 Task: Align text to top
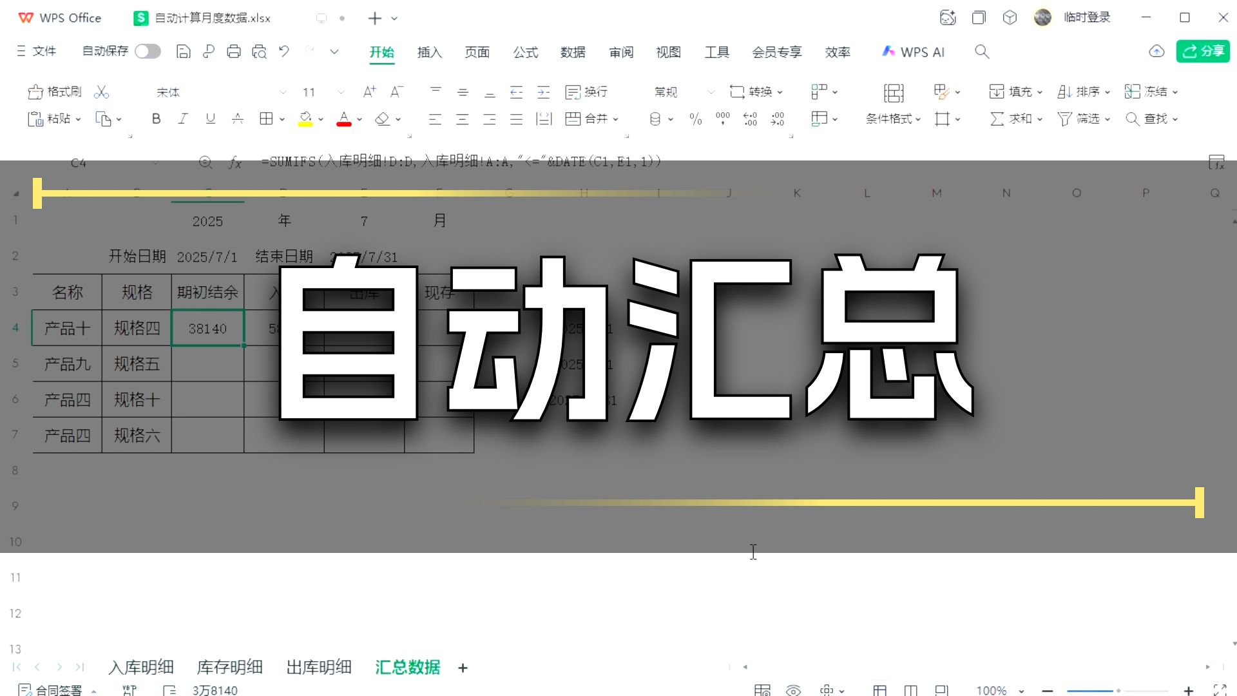coord(436,92)
